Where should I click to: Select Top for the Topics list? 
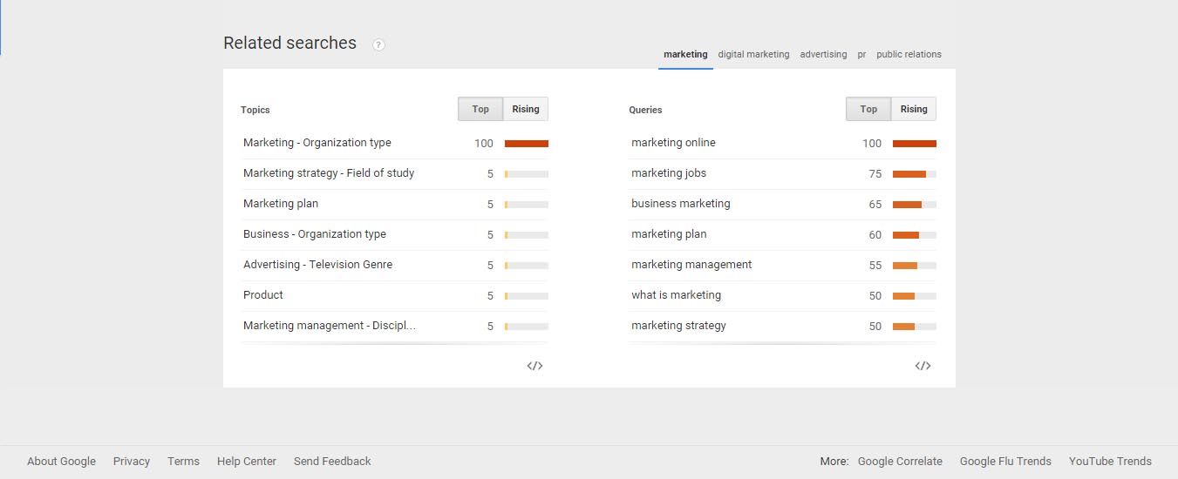pyautogui.click(x=480, y=109)
